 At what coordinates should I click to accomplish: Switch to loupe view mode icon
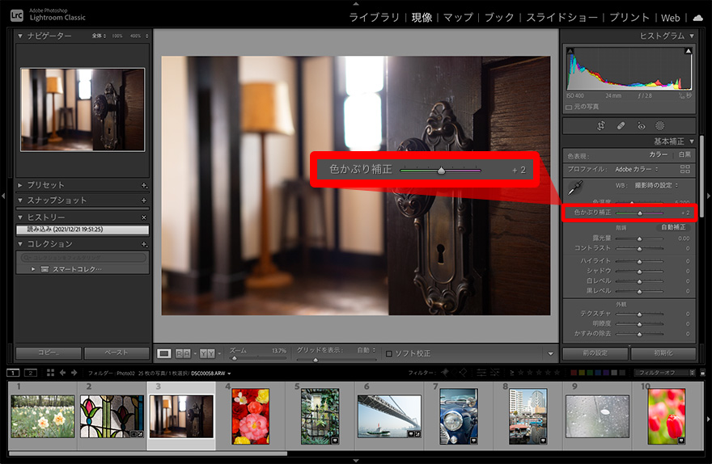164,353
